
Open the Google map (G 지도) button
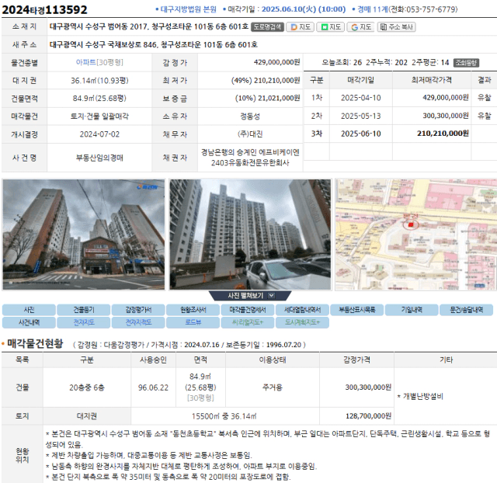point(360,27)
